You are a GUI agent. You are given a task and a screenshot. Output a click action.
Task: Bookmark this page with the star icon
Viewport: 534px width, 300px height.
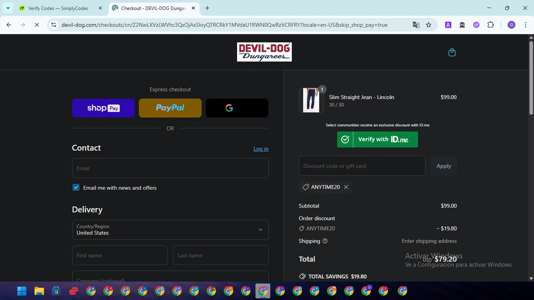pos(429,25)
